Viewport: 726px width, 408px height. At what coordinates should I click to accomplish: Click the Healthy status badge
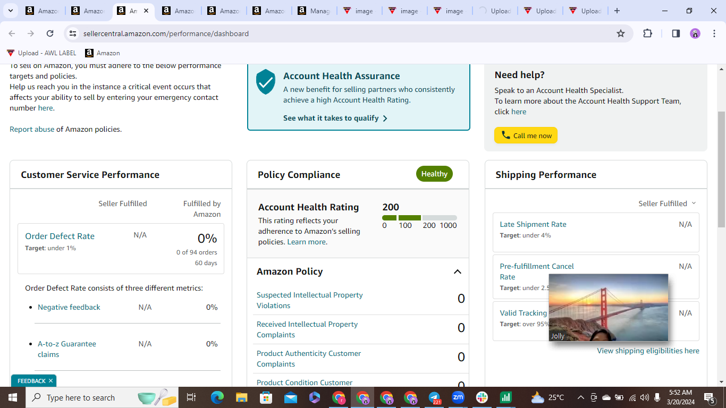coord(434,174)
